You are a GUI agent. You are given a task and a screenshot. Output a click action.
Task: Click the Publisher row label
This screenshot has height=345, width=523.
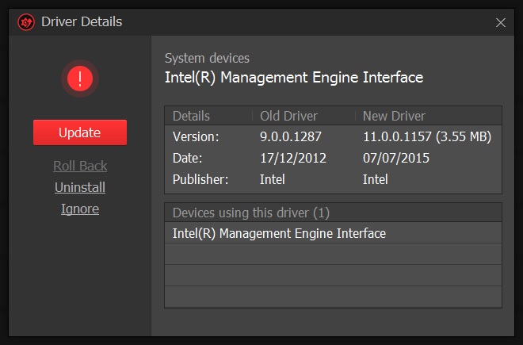click(200, 179)
